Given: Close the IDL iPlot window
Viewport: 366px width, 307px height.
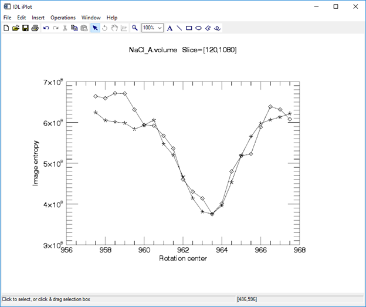Looking at the screenshot, I should click(x=355, y=6).
